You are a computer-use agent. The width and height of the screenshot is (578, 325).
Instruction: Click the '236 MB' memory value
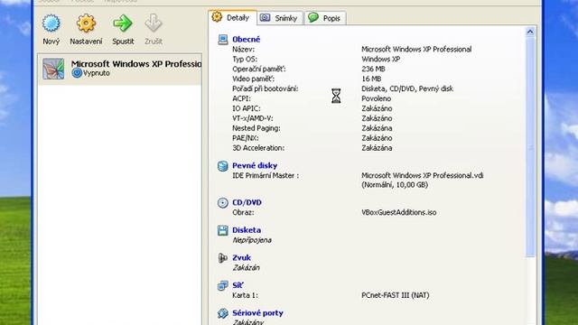click(x=373, y=69)
